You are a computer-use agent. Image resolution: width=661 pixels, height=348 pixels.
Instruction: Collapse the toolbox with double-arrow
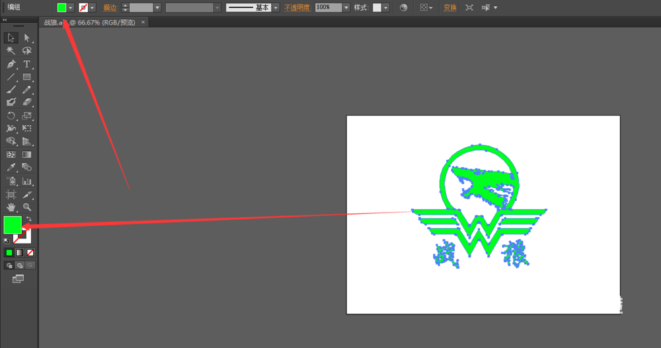coord(5,20)
